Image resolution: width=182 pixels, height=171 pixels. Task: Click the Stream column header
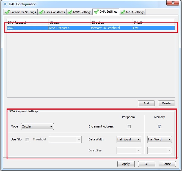(70, 23)
